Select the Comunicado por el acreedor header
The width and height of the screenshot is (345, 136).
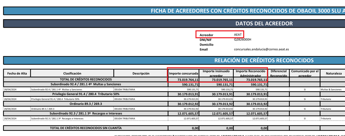click(x=304, y=73)
